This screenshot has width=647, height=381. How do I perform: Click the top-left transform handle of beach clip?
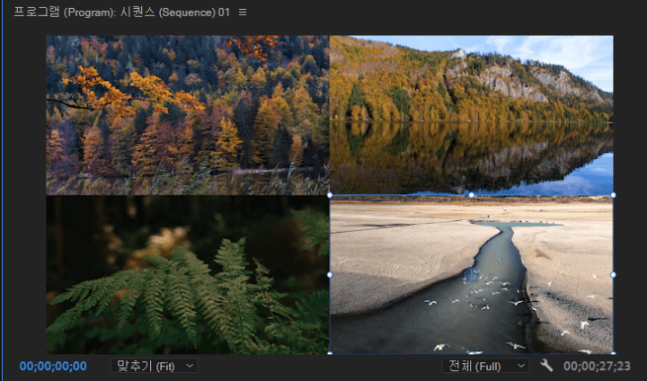[x=330, y=195]
